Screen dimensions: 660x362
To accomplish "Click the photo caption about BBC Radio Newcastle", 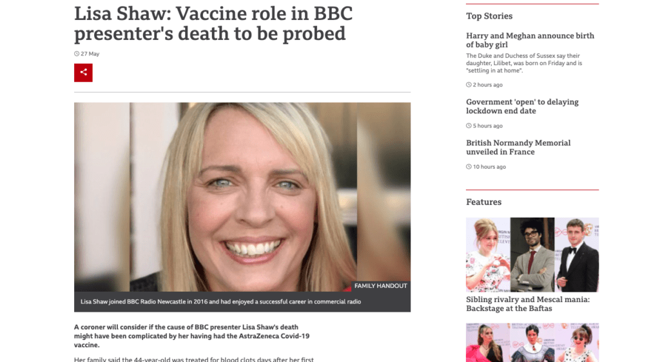I will tap(220, 301).
